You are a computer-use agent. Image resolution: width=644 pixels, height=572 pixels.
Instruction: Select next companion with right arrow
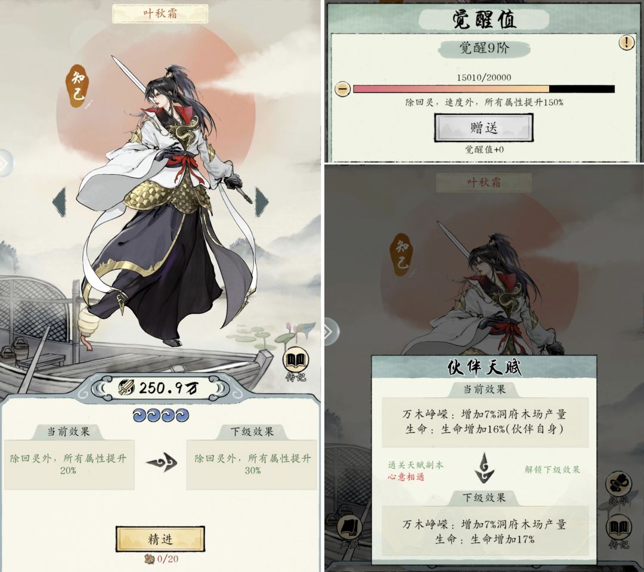[262, 202]
